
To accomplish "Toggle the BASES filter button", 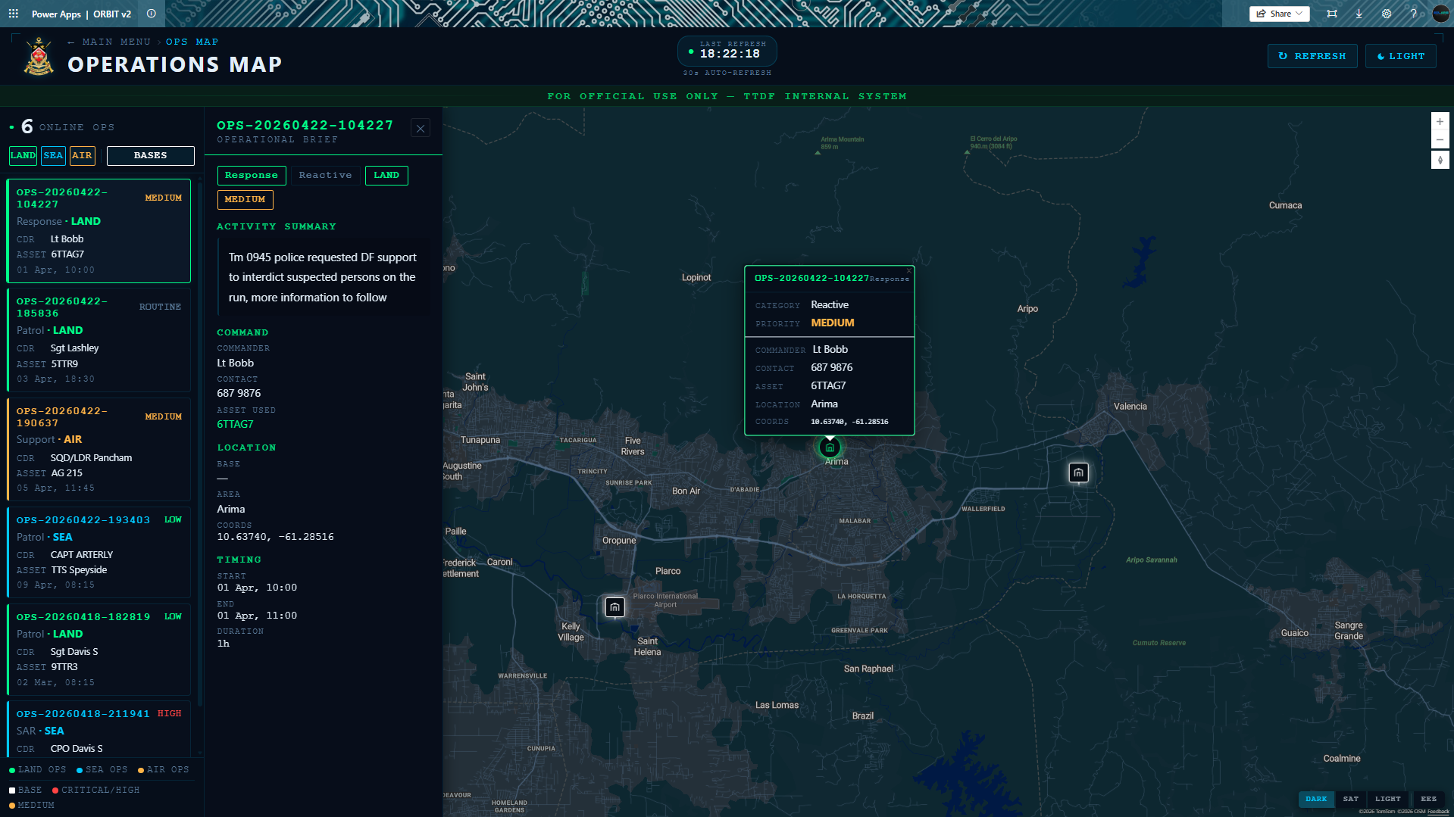I will (x=150, y=156).
